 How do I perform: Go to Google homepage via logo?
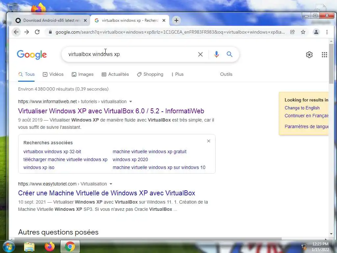click(x=32, y=55)
